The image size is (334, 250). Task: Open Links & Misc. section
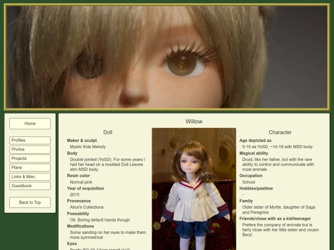coord(30,177)
